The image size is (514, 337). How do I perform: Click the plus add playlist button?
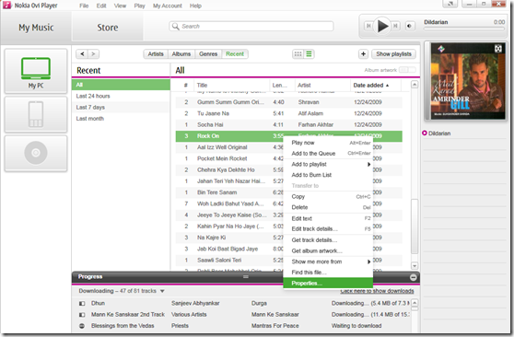pos(363,53)
